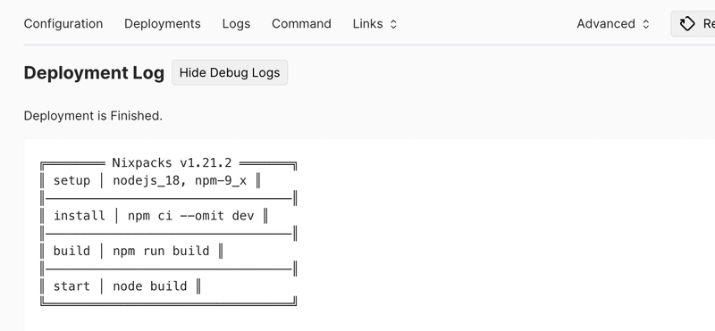Open the Advanced dropdown menu
The height and width of the screenshot is (331, 715).
click(613, 24)
